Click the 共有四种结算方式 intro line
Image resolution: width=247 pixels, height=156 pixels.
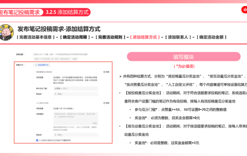coord(184,76)
